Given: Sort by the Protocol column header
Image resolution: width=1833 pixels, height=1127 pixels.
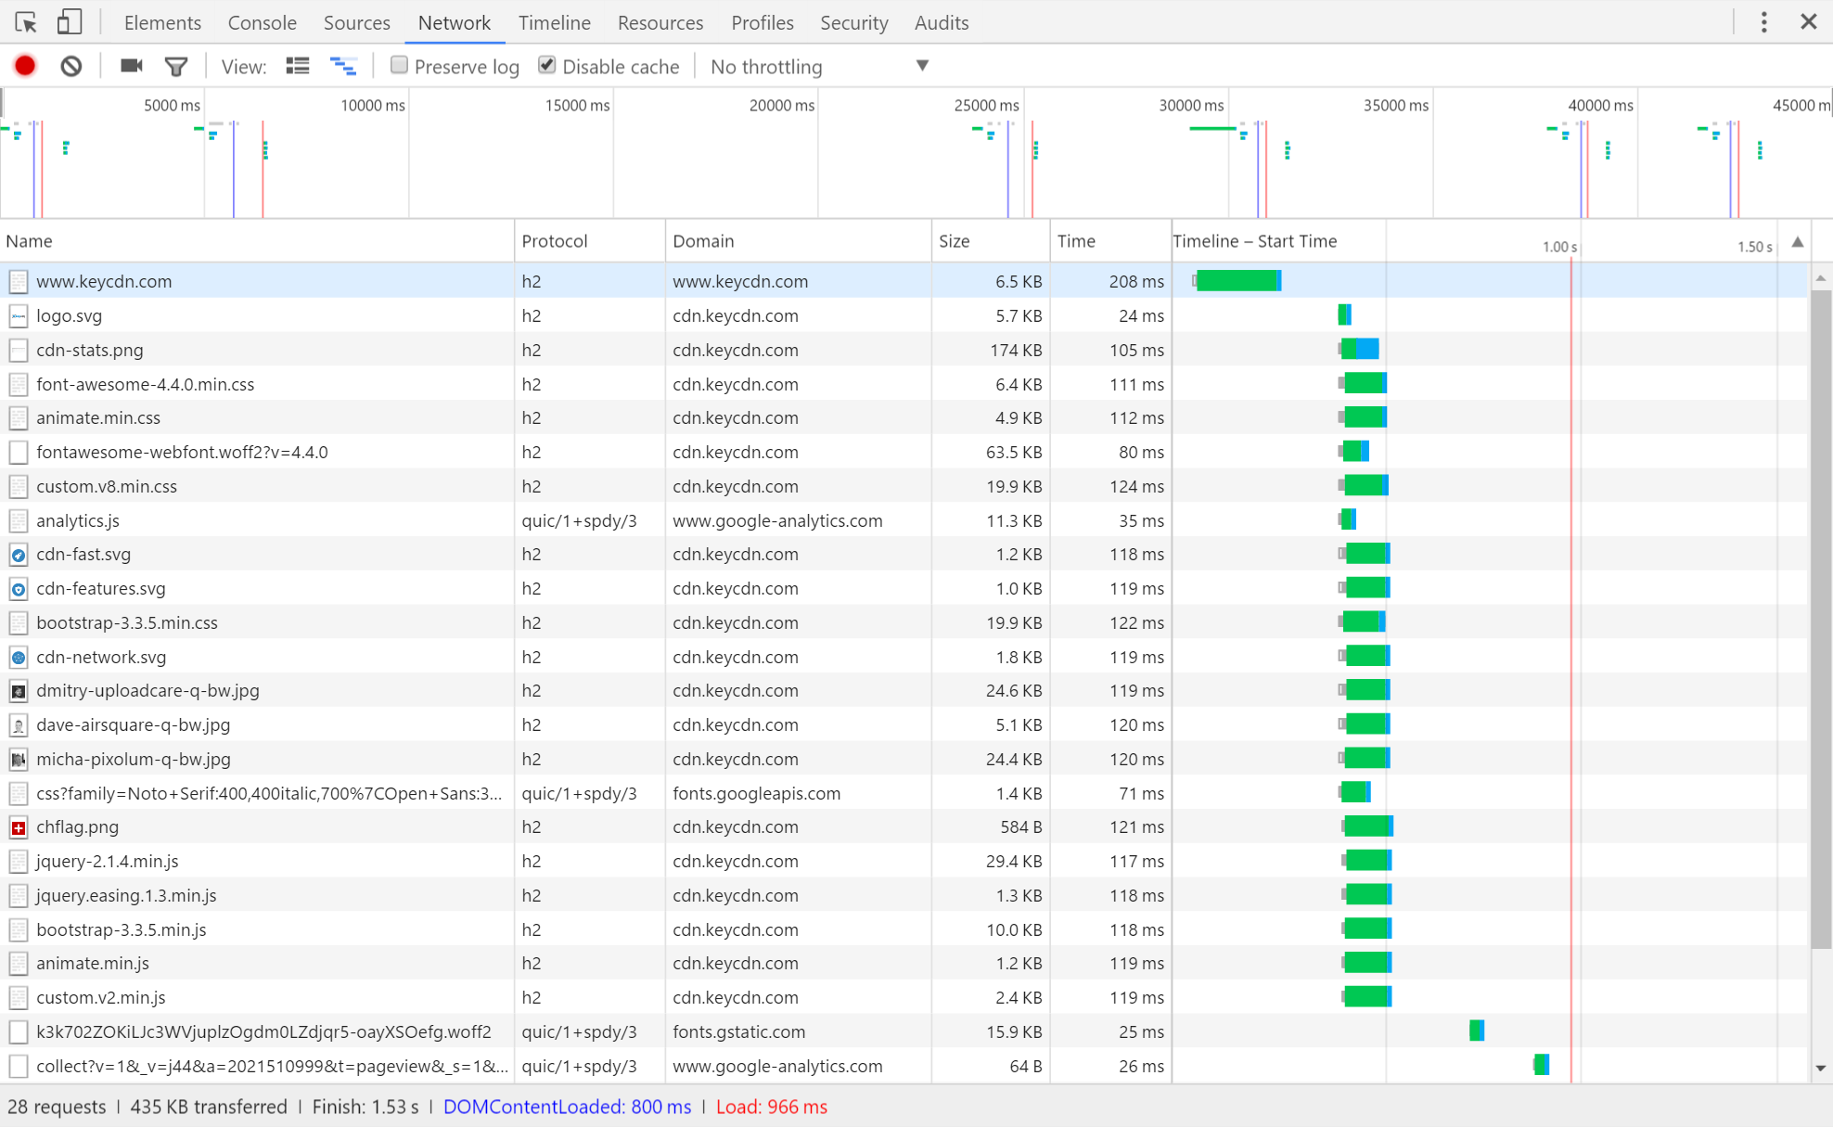Looking at the screenshot, I should click(590, 241).
